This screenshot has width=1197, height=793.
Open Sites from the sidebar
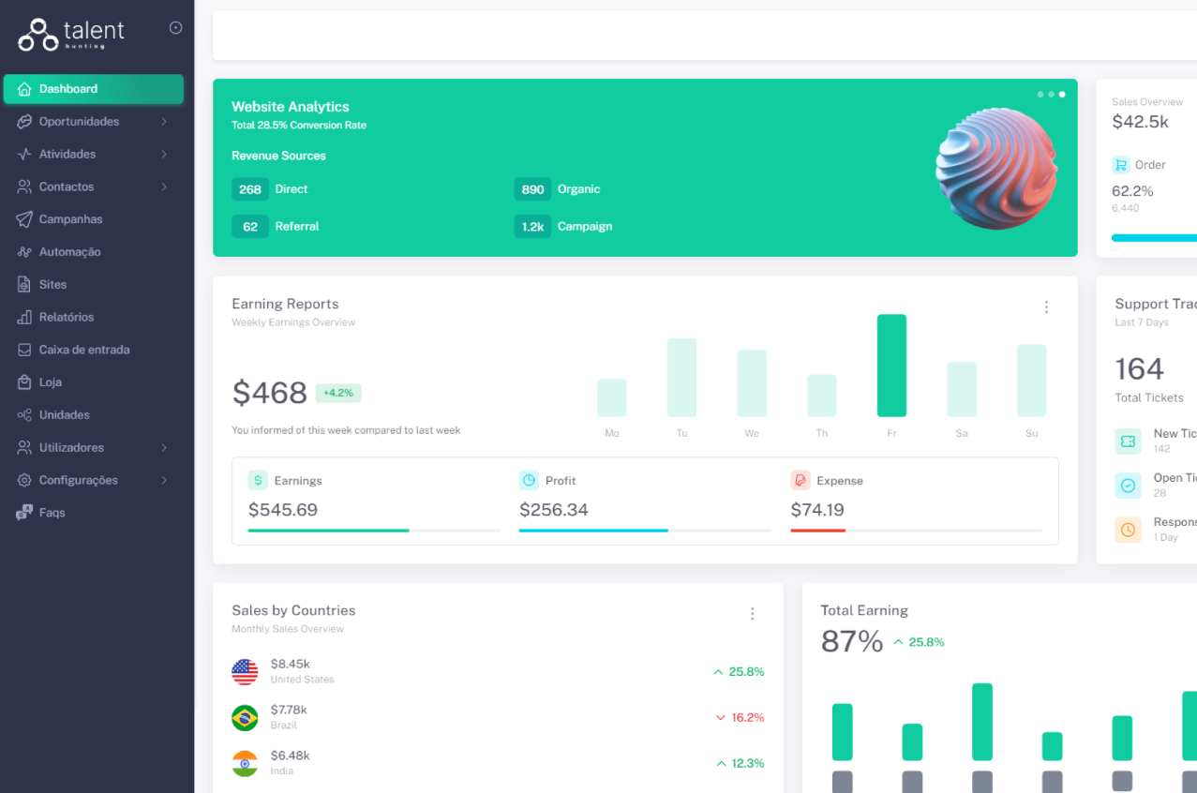[x=52, y=285]
